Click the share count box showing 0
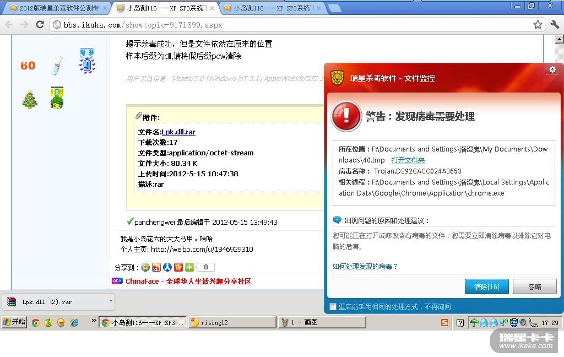The width and height of the screenshot is (564, 357). tap(206, 267)
